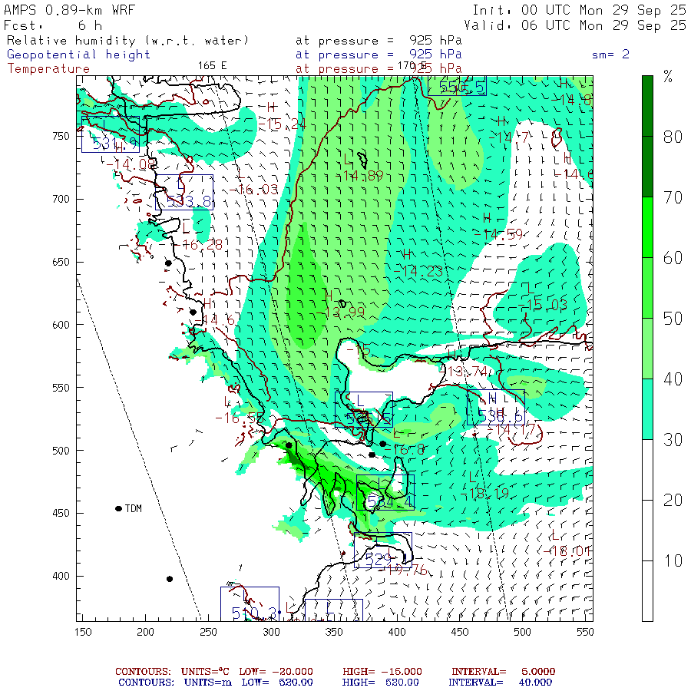Click the 30-40% cyan colorbar segment
This screenshot has width=691, height=691.
click(x=647, y=409)
